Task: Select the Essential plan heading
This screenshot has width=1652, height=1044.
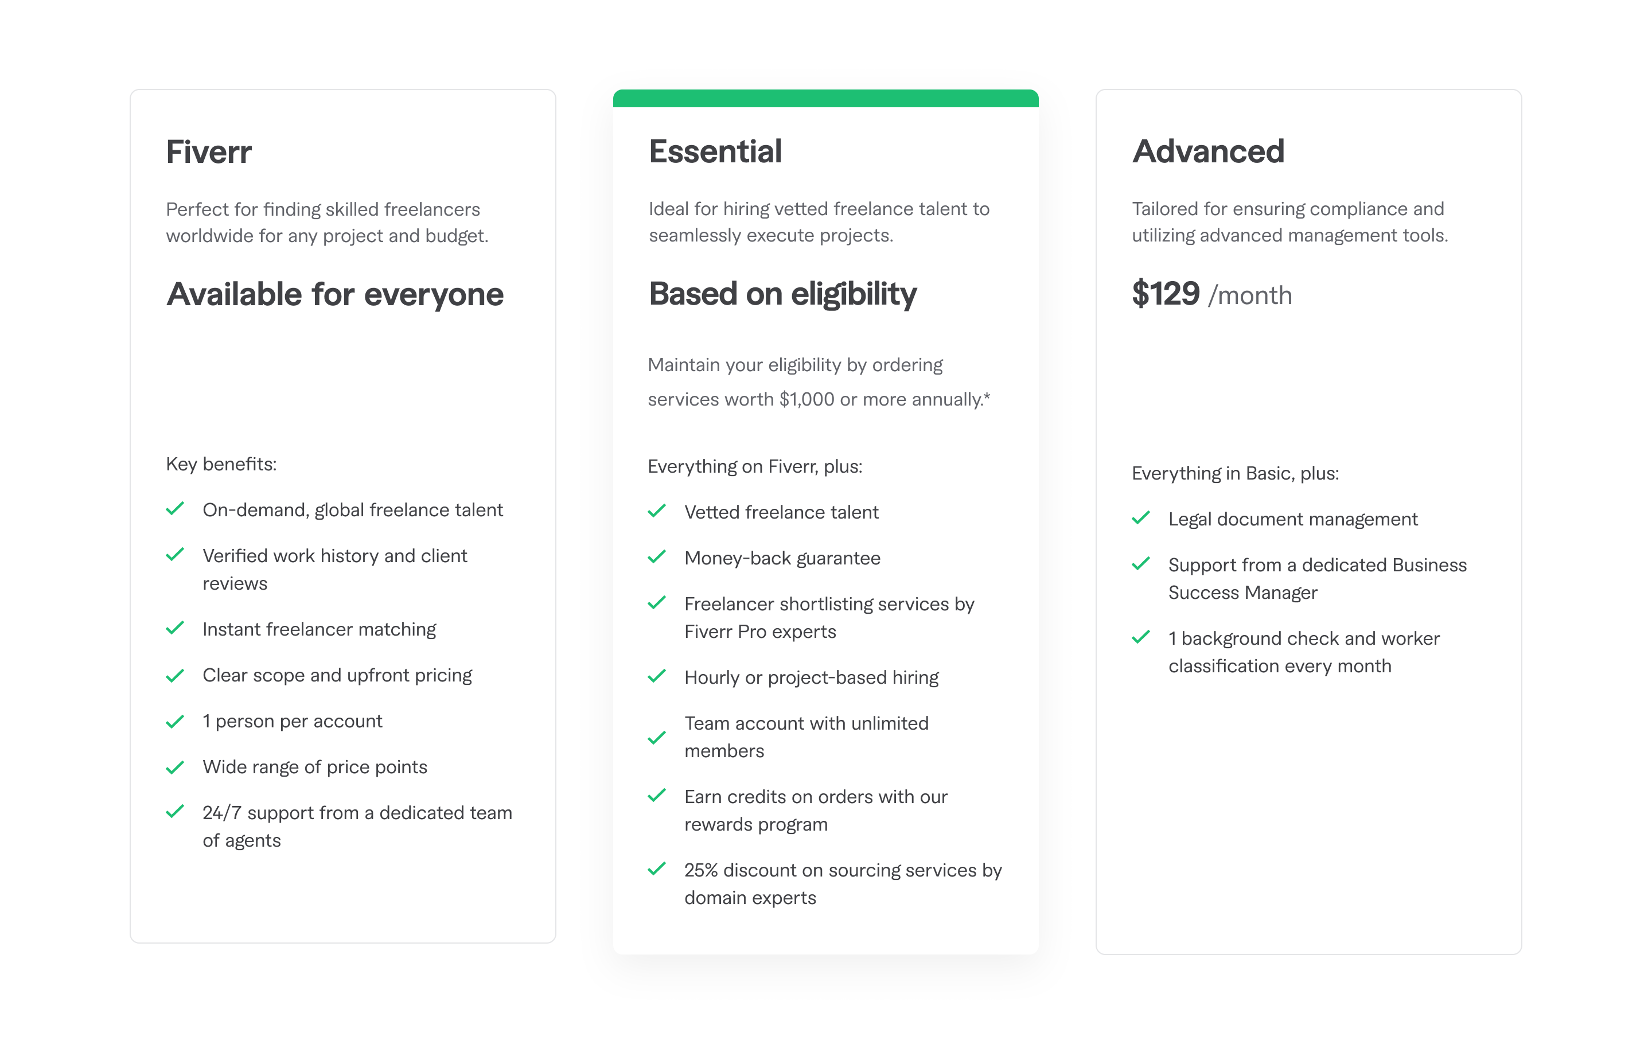Action: (715, 151)
